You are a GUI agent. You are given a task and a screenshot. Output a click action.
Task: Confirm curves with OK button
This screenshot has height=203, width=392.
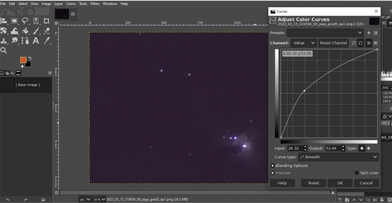340,183
